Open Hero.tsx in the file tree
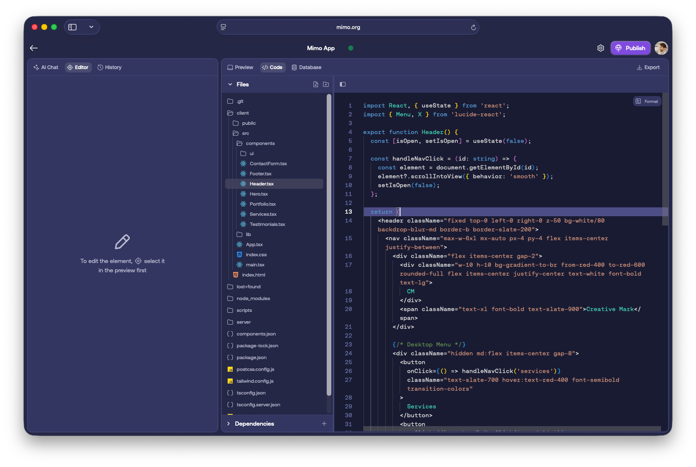This screenshot has width=696, height=467. click(x=258, y=194)
